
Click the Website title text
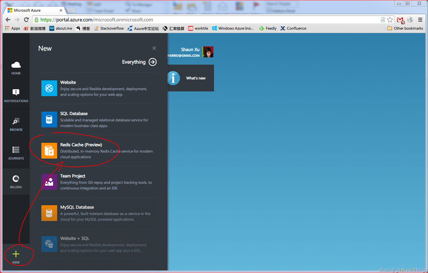click(x=68, y=82)
